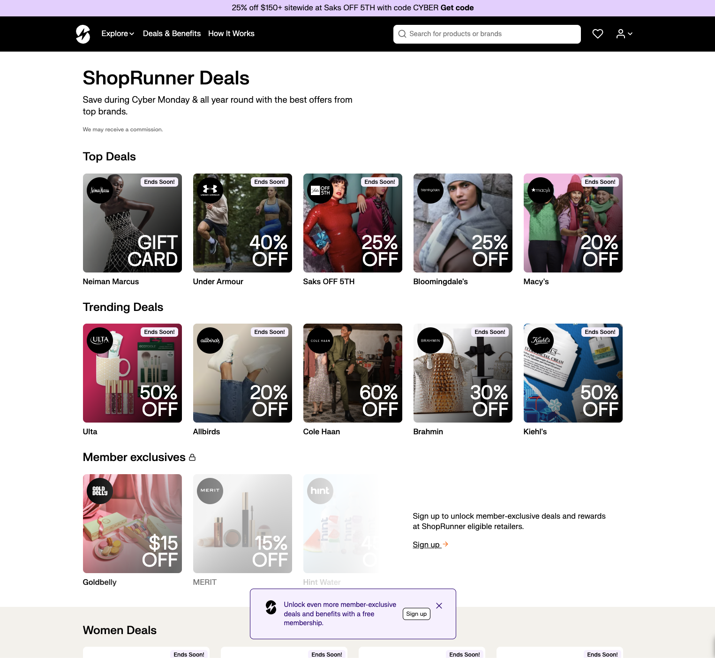715x658 pixels.
Task: Open the Kiehl's 50% off deal card
Action: click(x=573, y=373)
